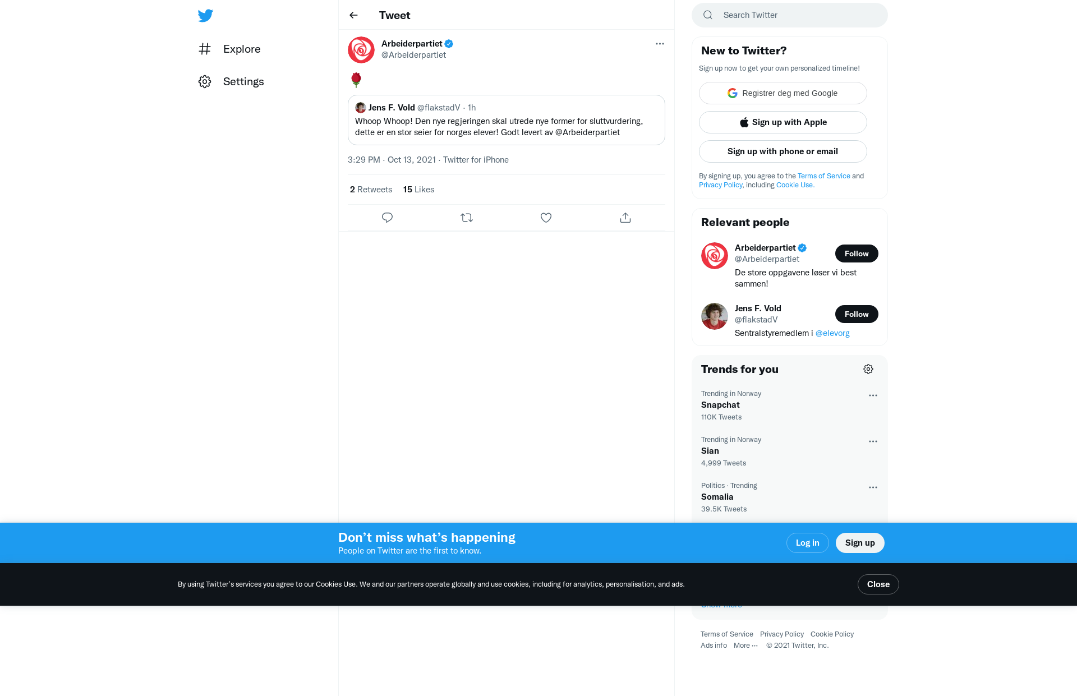Viewport: 1077px width, 696px height.
Task: Share the tweet using share icon
Action: [x=625, y=218]
